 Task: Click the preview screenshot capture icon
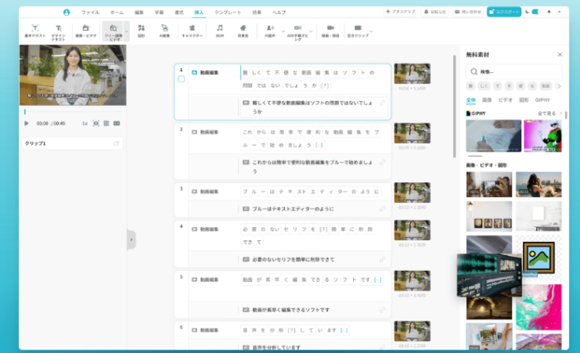click(96, 123)
